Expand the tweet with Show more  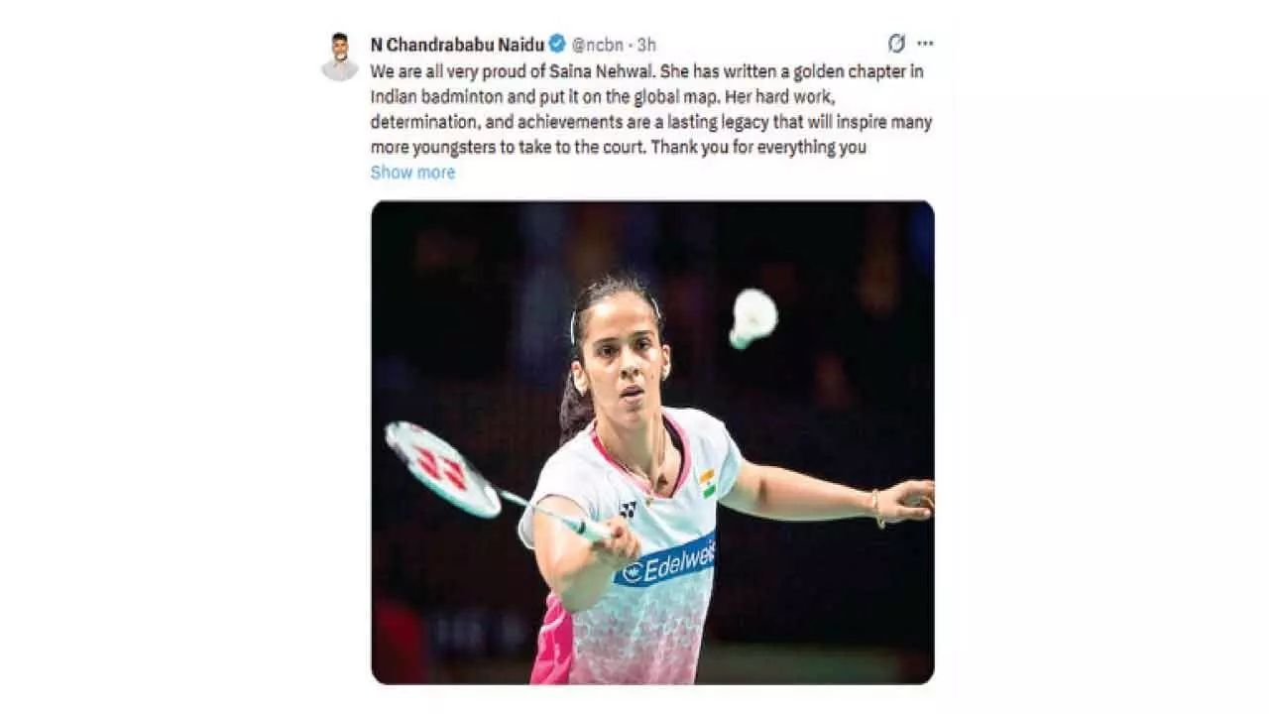412,173
